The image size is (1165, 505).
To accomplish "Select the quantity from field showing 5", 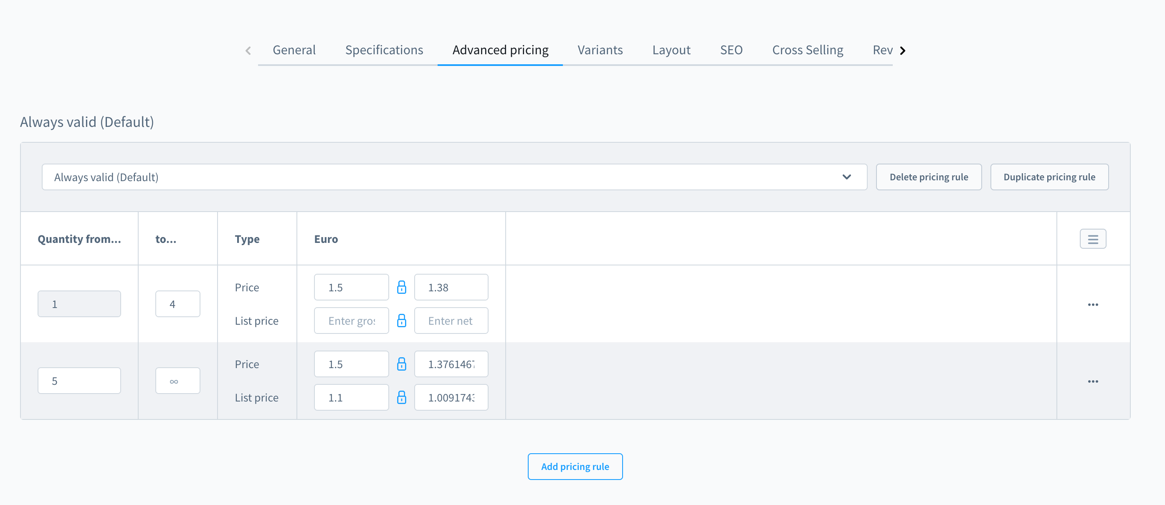I will [79, 380].
